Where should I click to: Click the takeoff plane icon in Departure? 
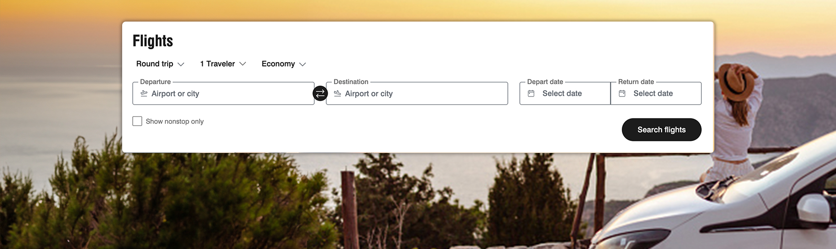pos(144,94)
